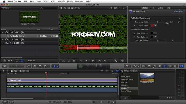The height and width of the screenshot is (104, 186).
Task: Expand the Oct 11, 2012 event
Action: pyautogui.click(x=2, y=43)
